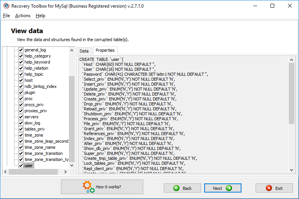Open the File menu
Viewport: 299px width, 199px height.
(6, 16)
